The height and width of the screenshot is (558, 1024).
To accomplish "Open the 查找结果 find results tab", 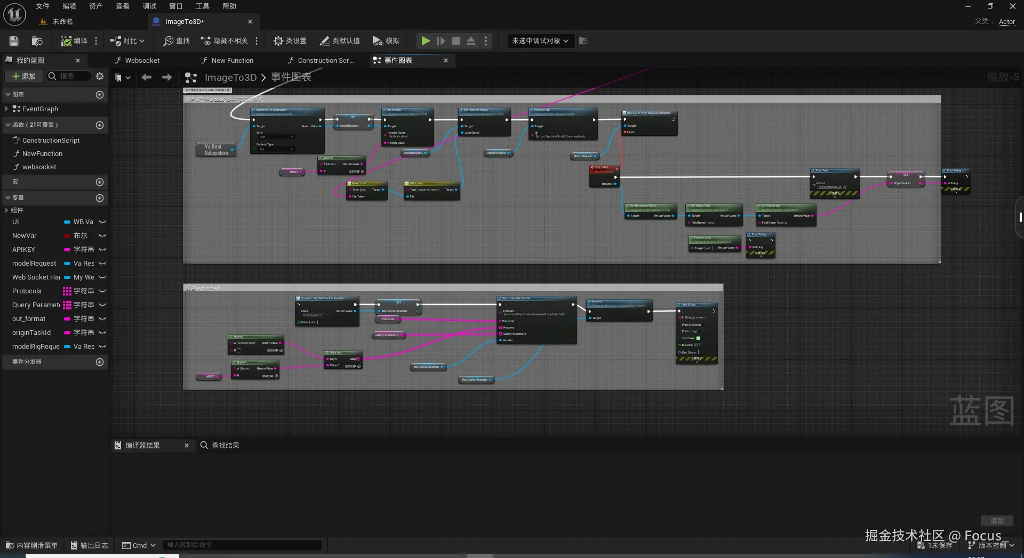I will tap(220, 446).
